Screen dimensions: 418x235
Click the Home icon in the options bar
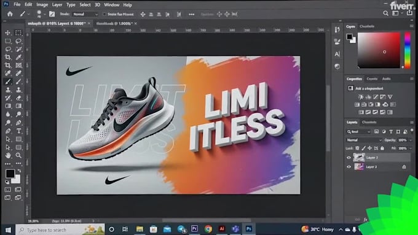[x=10, y=14]
